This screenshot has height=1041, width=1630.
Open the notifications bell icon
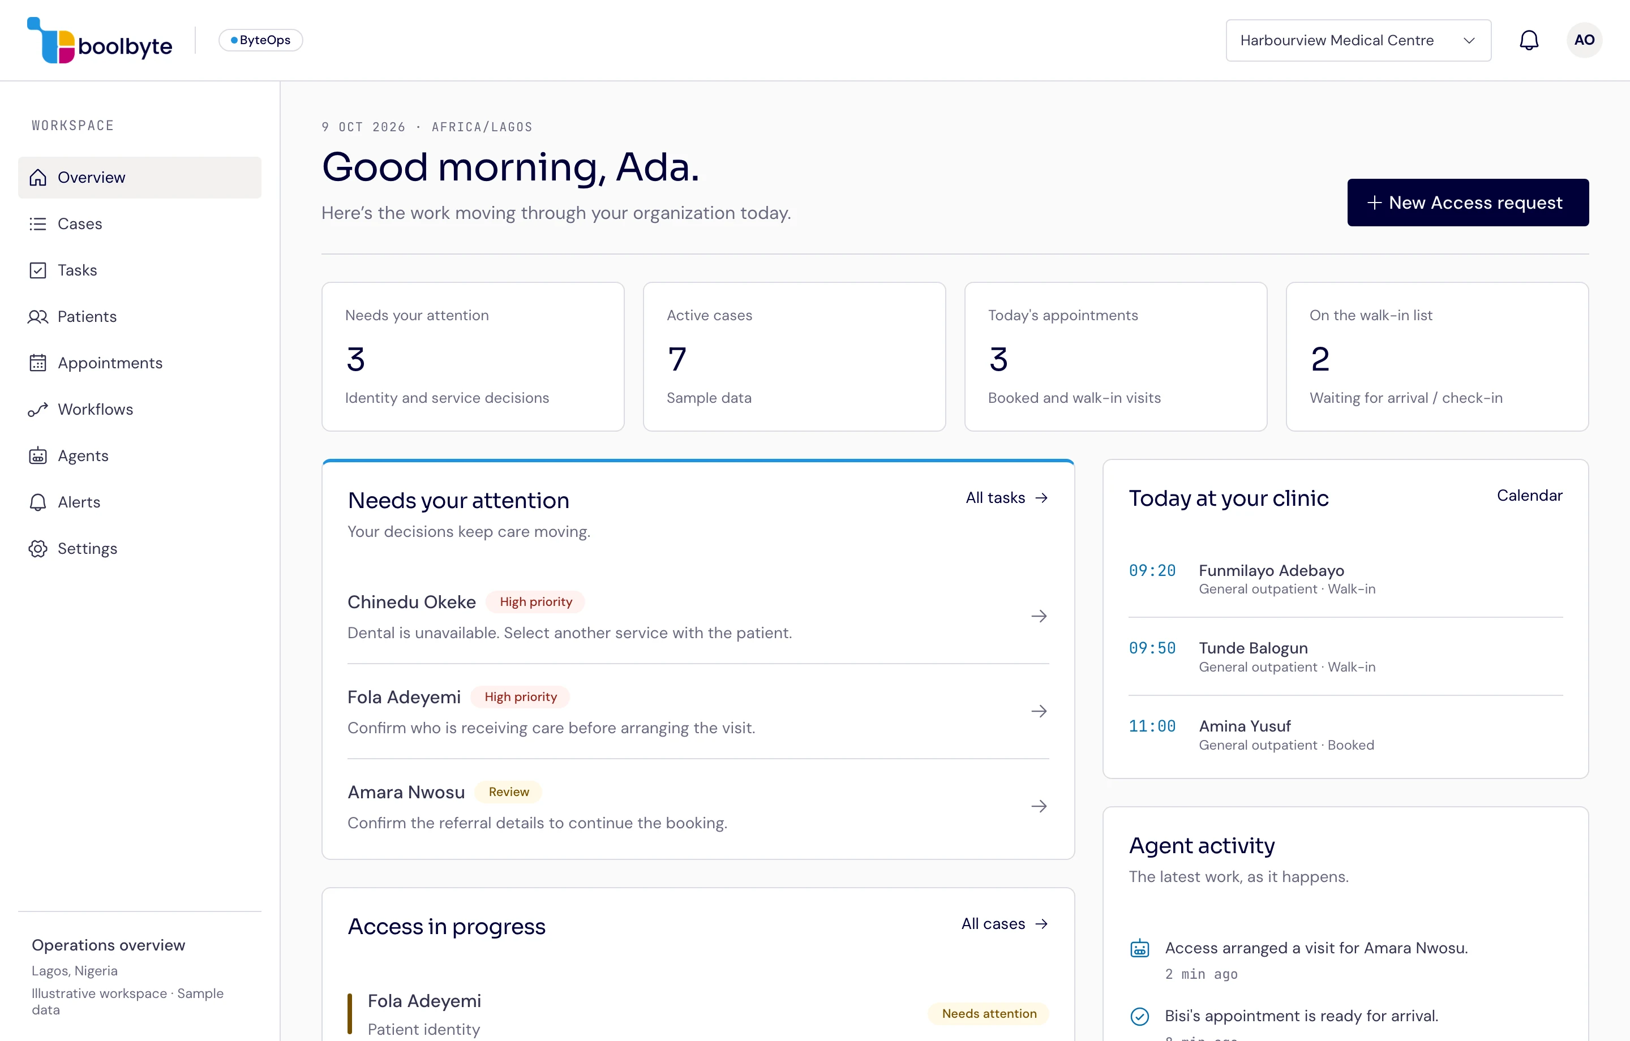tap(1529, 40)
